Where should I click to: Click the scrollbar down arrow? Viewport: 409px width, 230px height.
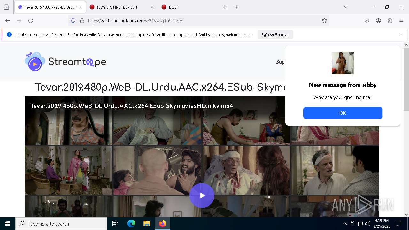tap(406, 215)
